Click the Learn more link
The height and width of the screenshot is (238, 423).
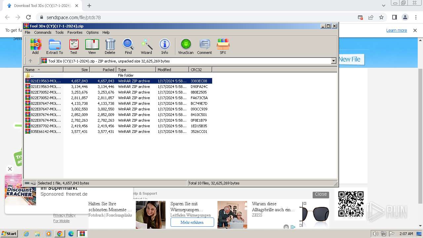coord(397,30)
